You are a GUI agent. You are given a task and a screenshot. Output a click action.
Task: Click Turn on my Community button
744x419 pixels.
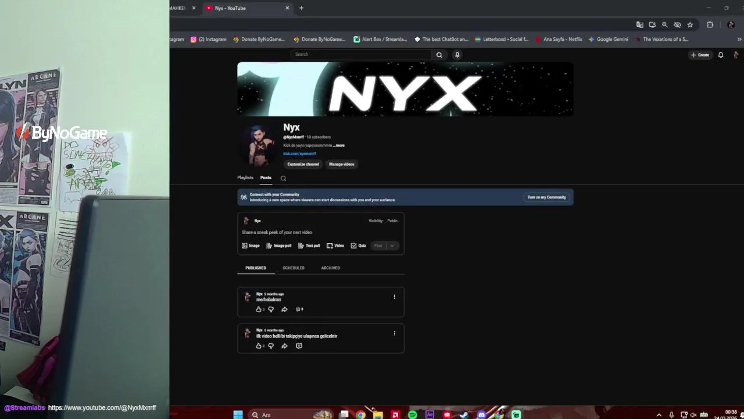tap(546, 197)
